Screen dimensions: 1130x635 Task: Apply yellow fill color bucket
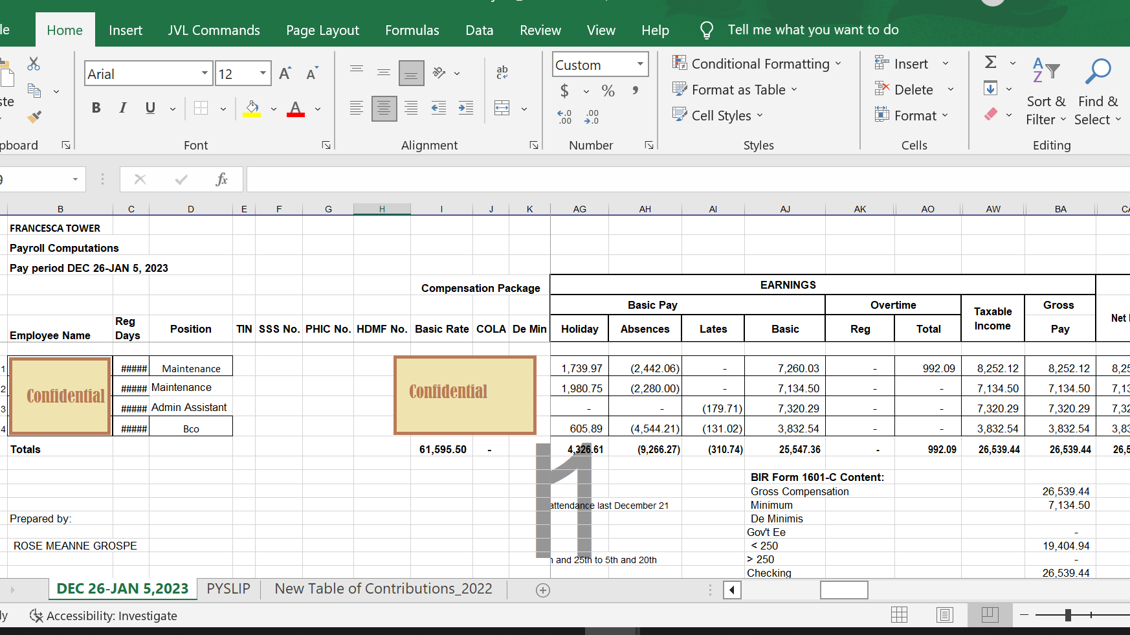point(252,108)
